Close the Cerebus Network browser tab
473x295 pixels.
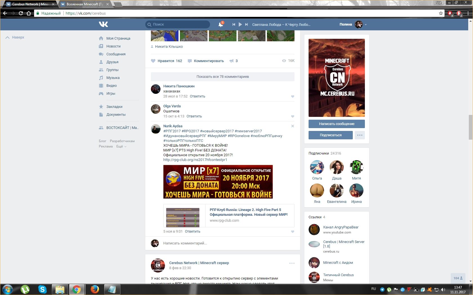[53, 4]
